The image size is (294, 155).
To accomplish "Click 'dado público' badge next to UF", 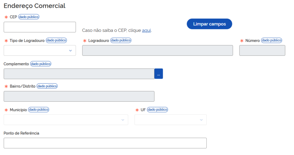I will (158, 109).
